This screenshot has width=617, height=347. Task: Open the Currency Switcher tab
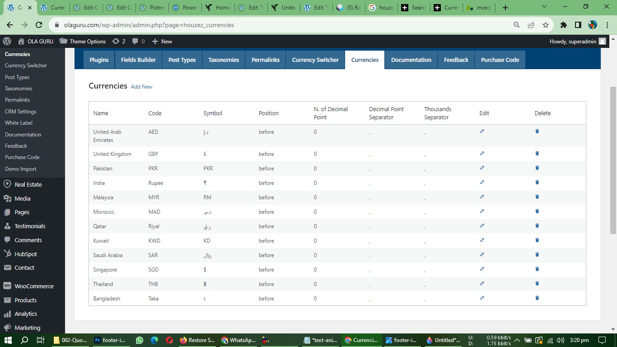pyautogui.click(x=315, y=60)
